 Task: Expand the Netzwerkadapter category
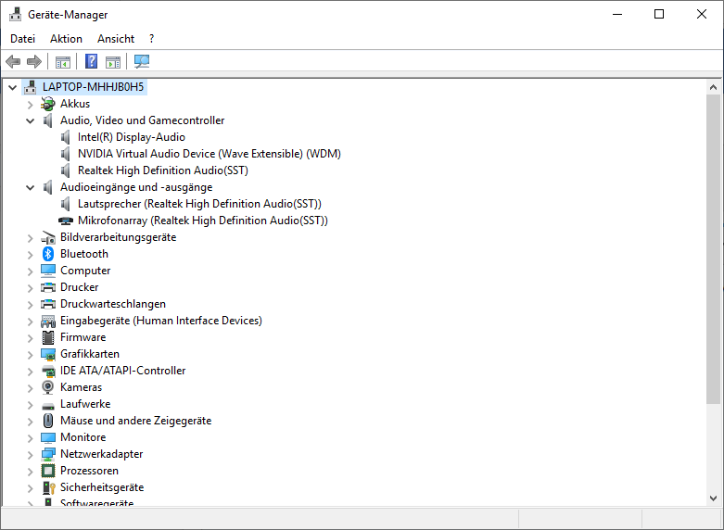[x=30, y=455]
